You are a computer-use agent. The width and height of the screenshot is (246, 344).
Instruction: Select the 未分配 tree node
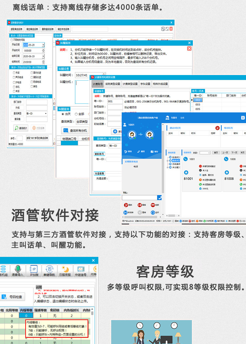point(176,167)
